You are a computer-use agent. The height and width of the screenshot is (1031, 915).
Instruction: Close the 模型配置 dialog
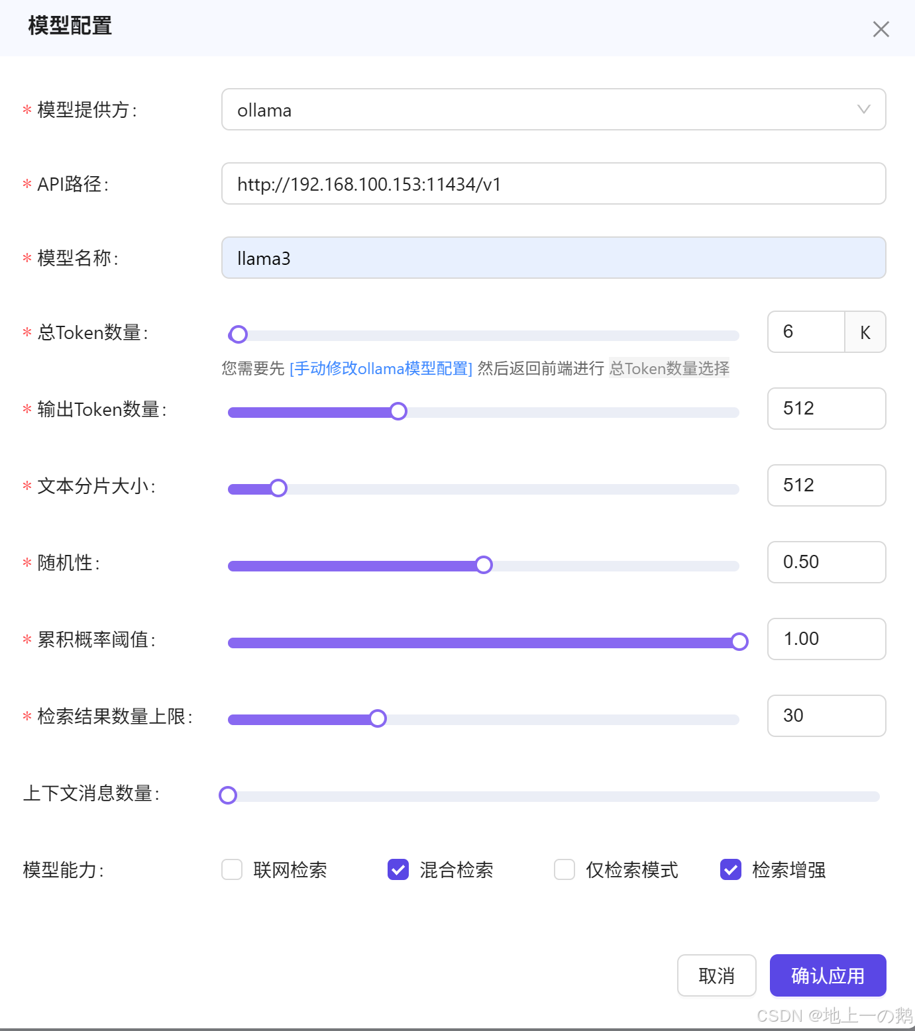click(881, 28)
